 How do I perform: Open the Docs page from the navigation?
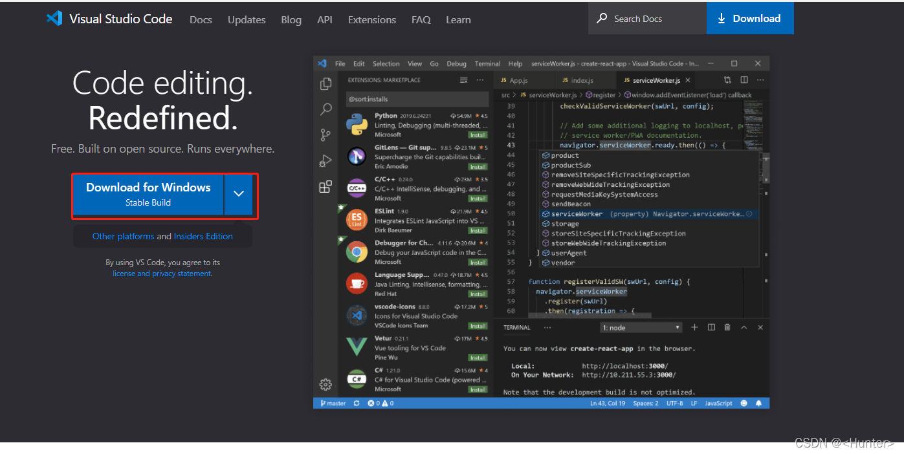[201, 19]
